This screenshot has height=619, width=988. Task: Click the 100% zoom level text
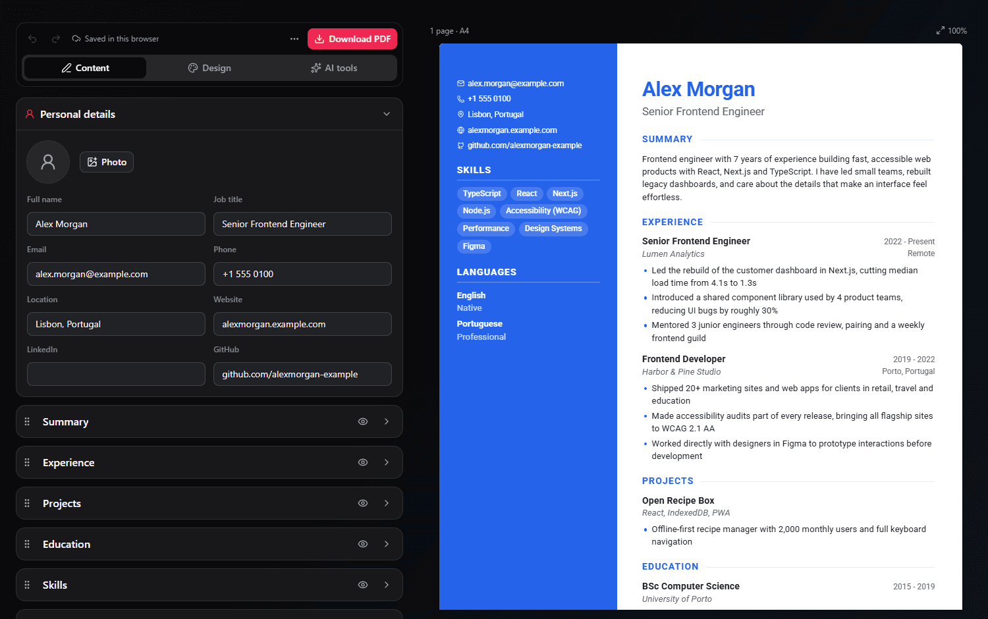tap(957, 31)
